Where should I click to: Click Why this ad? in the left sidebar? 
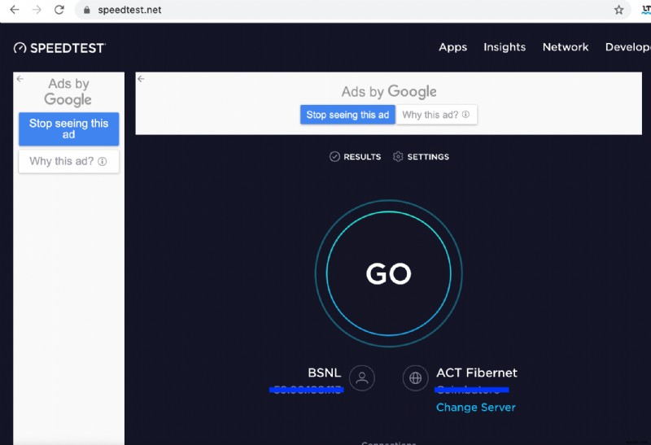tap(68, 161)
